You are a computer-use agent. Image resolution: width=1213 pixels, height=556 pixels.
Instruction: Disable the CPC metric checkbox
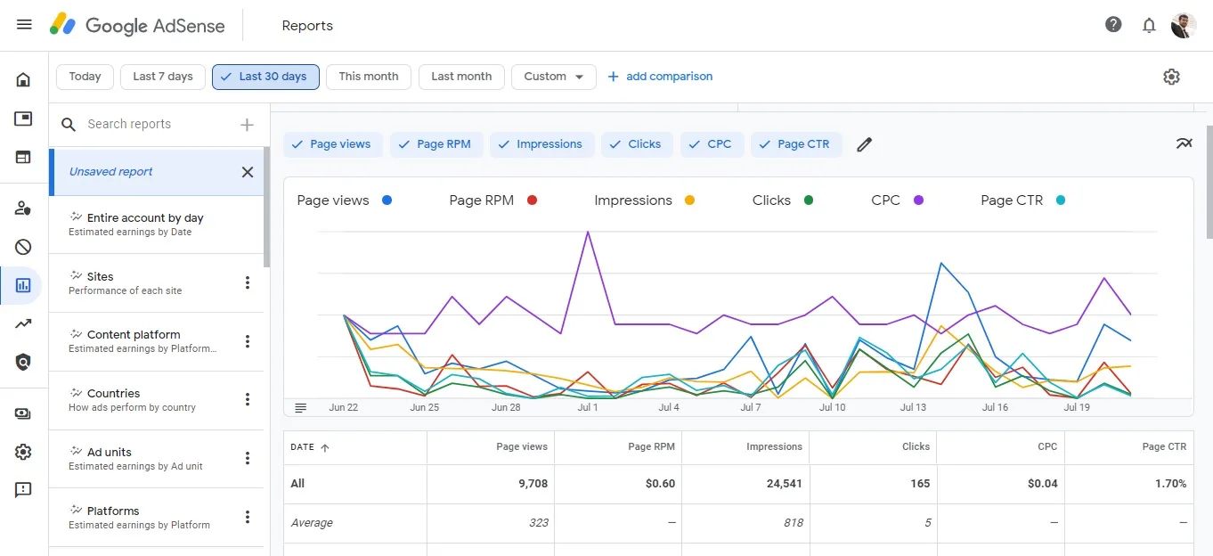pyautogui.click(x=712, y=143)
